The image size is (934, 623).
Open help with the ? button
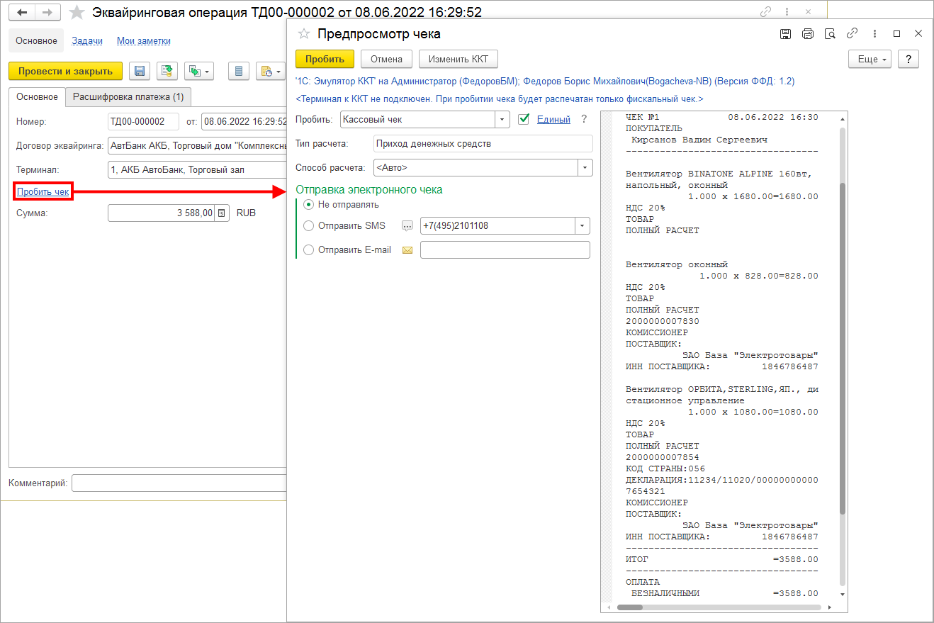908,59
